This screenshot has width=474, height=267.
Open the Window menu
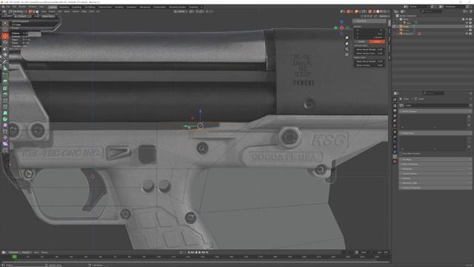33,7
